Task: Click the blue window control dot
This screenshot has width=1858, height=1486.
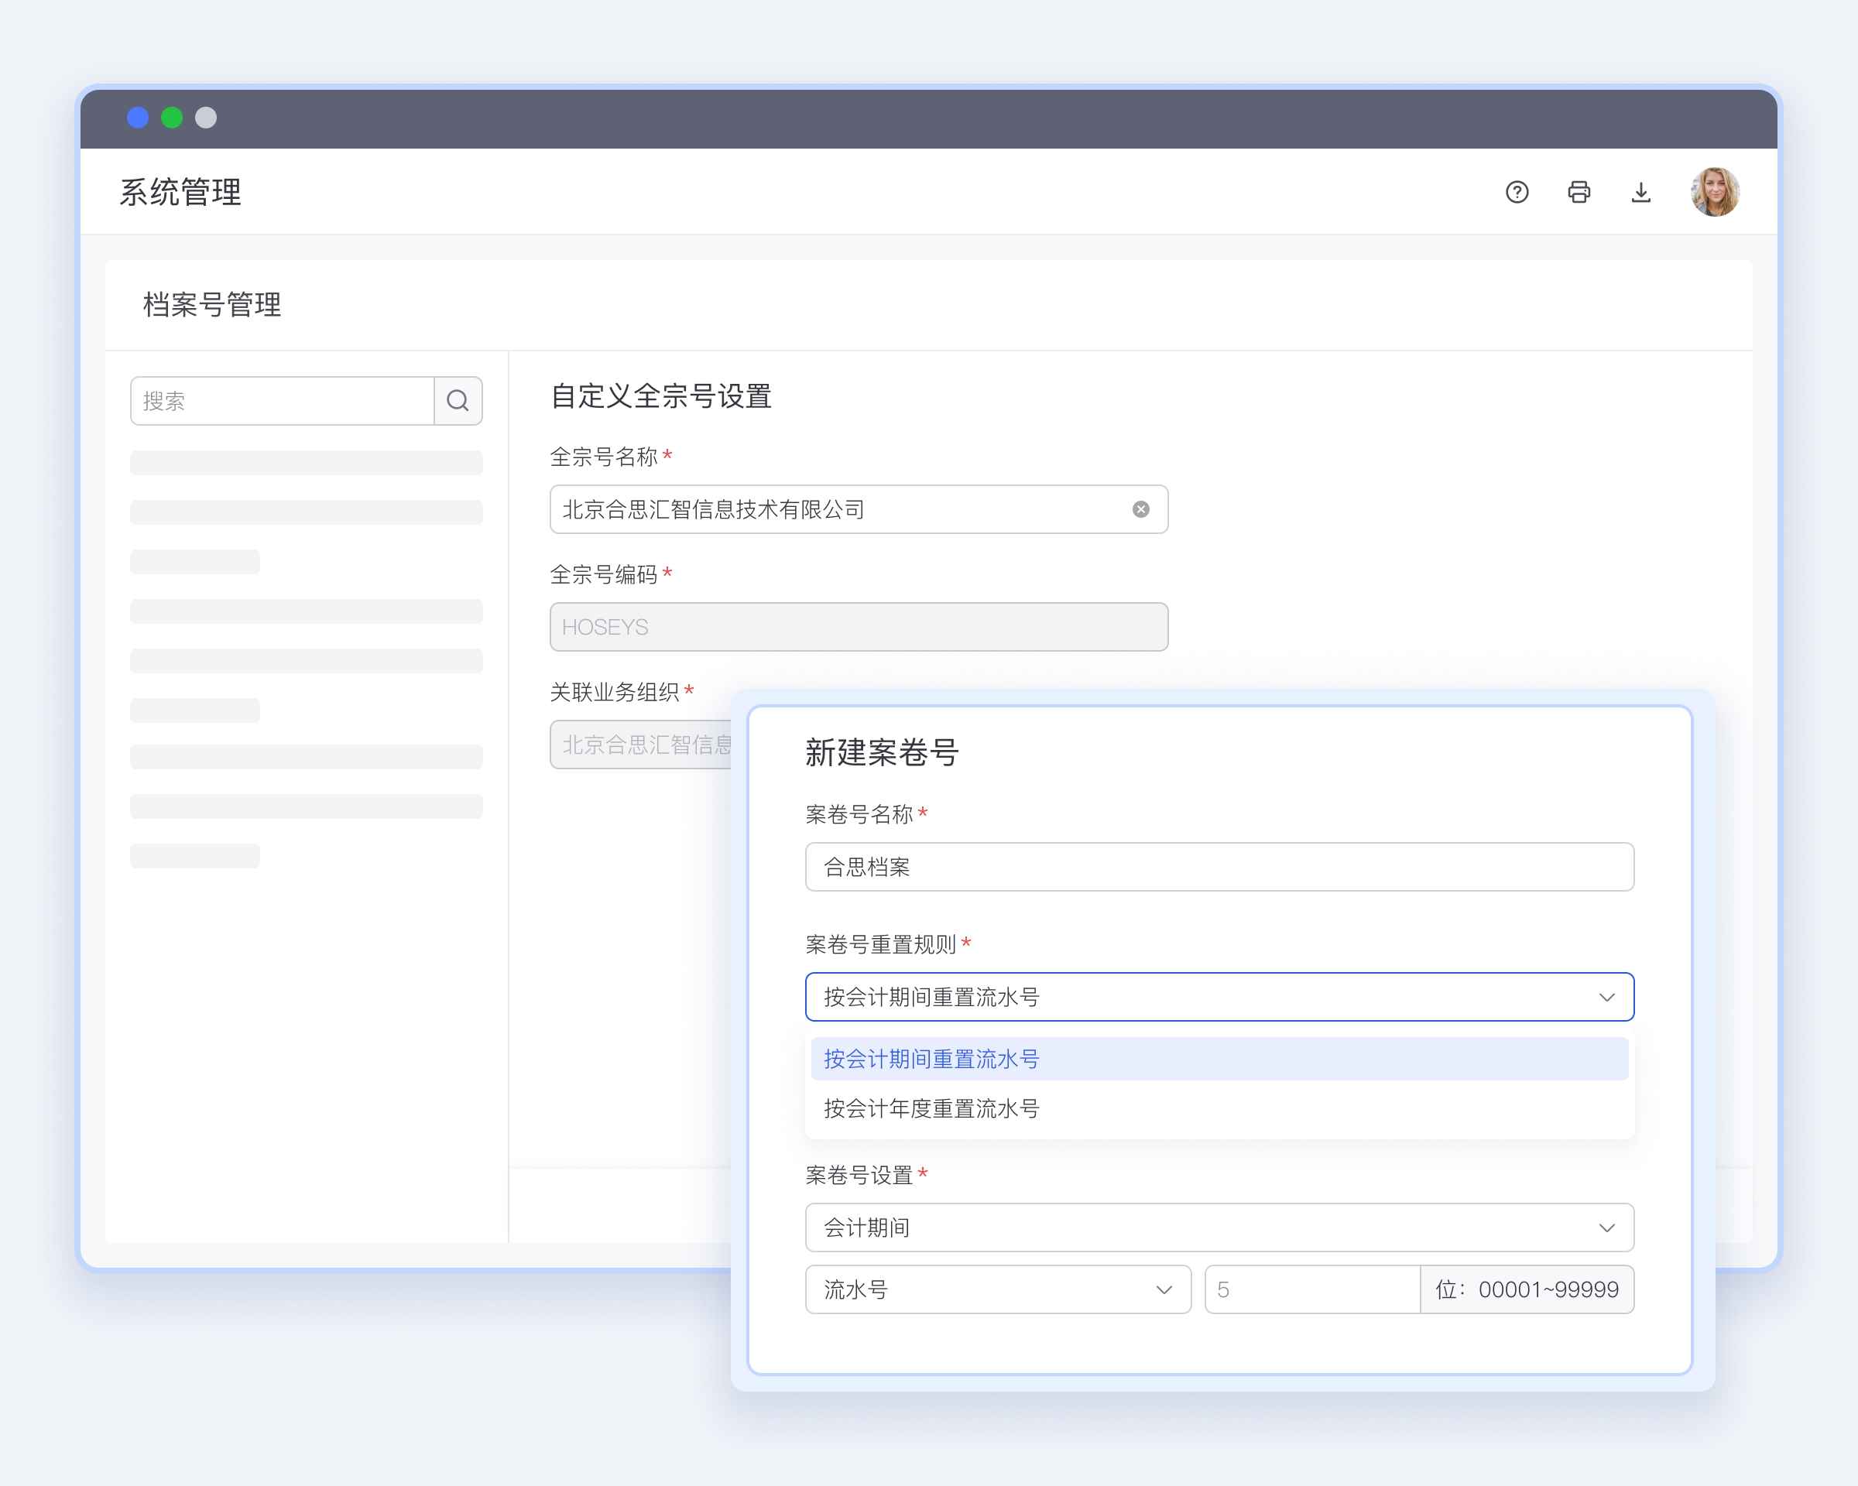Action: (138, 117)
